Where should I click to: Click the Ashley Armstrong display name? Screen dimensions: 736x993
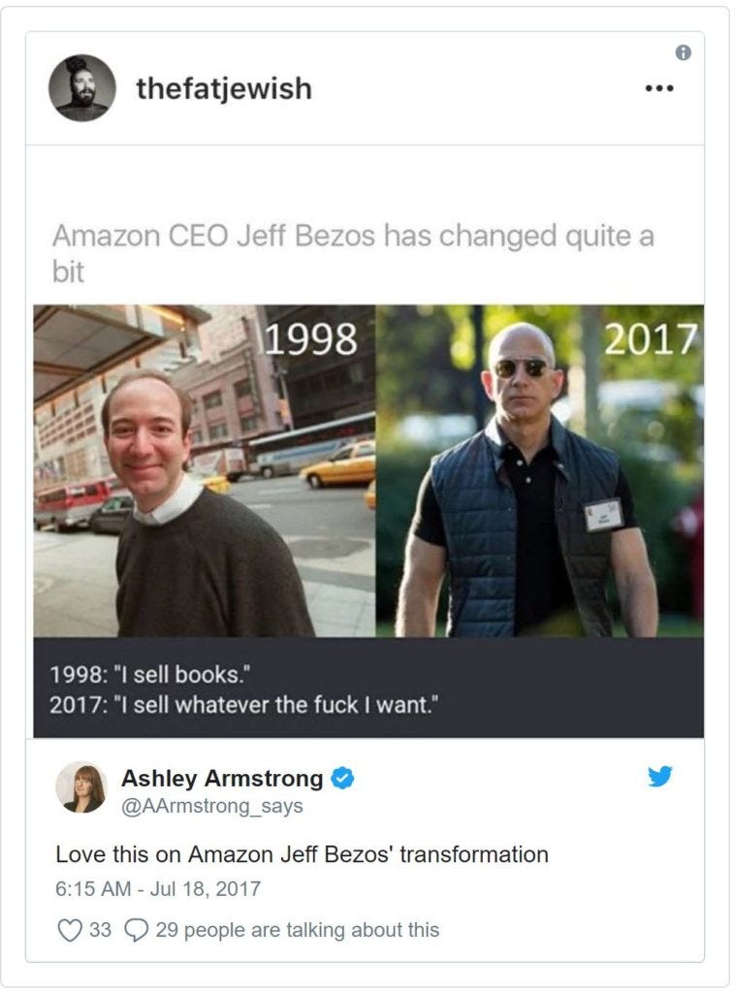[222, 778]
